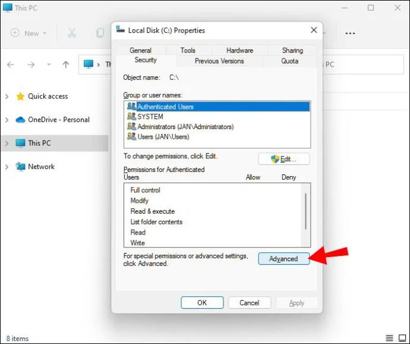Click the Modify permission row
This screenshot has height=344, width=410.
pos(213,201)
